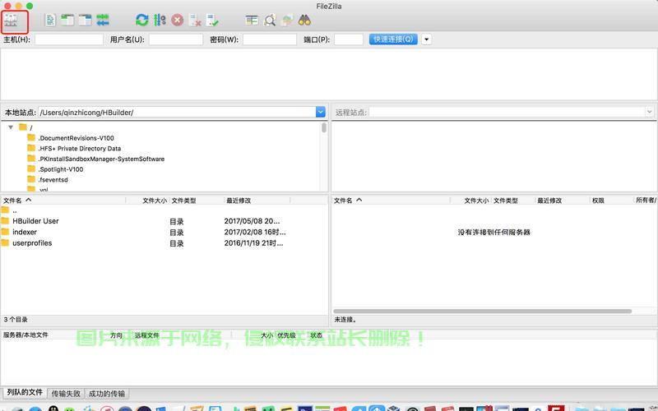Open the directory listing filters icon

point(252,20)
